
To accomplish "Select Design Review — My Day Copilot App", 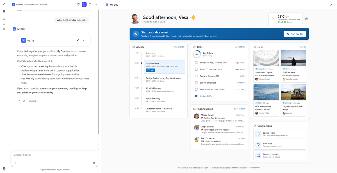I will coord(165,80).
